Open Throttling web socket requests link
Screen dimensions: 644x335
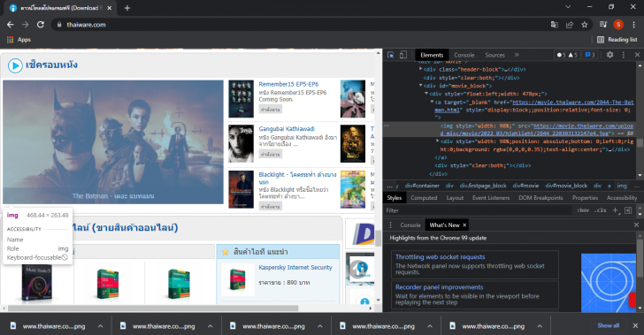tap(440, 257)
